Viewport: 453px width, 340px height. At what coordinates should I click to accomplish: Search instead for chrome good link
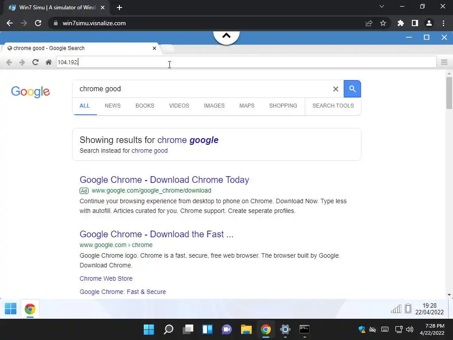pyautogui.click(x=150, y=151)
